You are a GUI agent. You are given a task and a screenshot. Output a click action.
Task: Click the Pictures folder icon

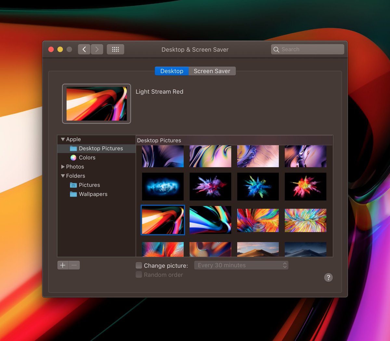pyautogui.click(x=73, y=185)
